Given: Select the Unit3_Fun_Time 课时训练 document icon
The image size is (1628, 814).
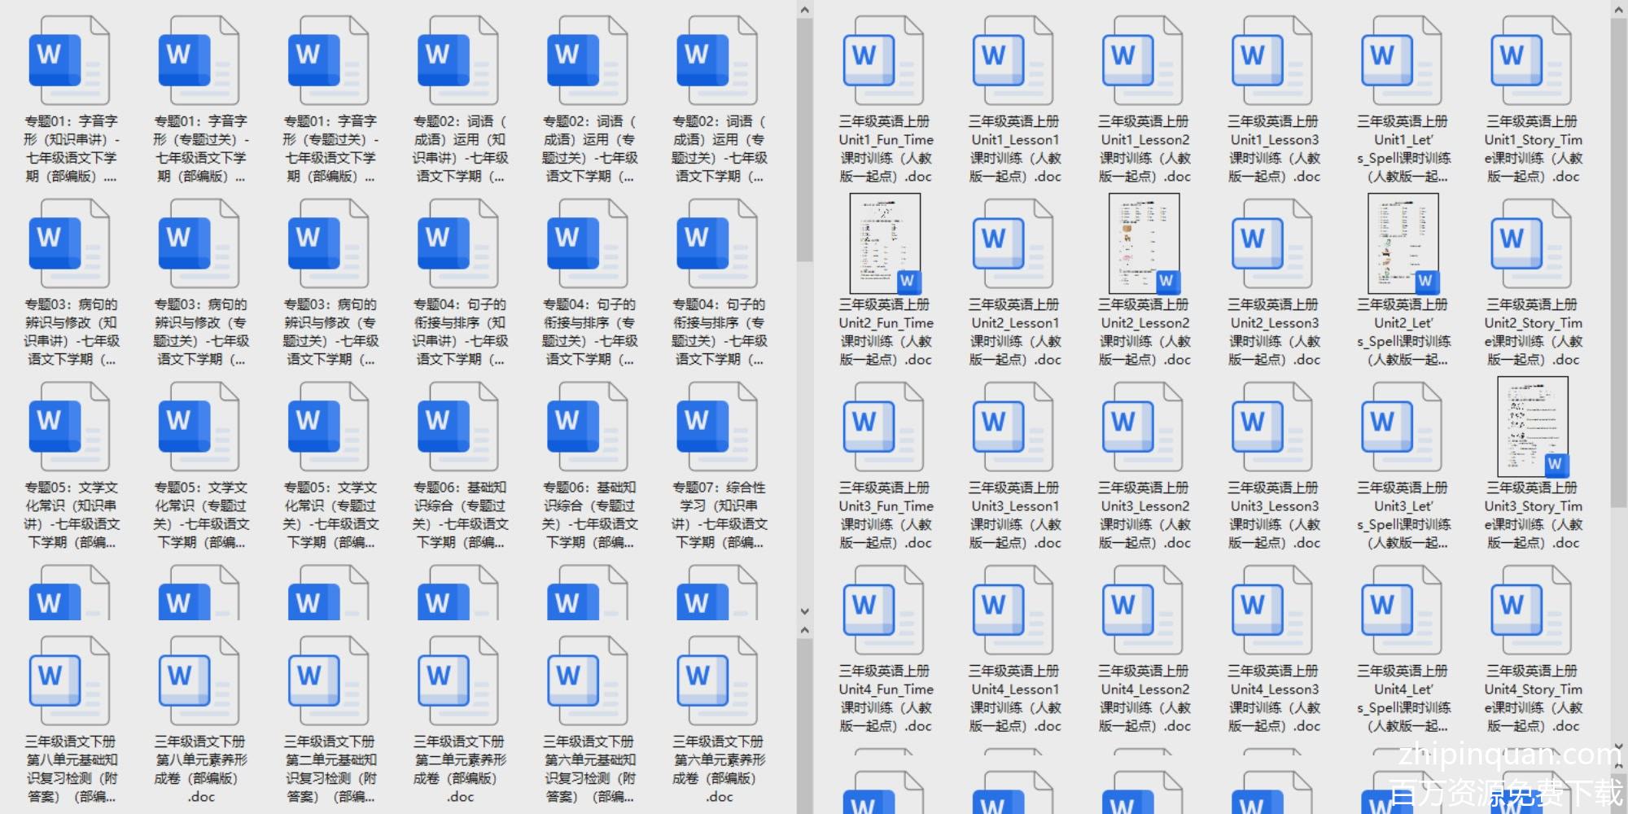Looking at the screenshot, I should click(883, 427).
